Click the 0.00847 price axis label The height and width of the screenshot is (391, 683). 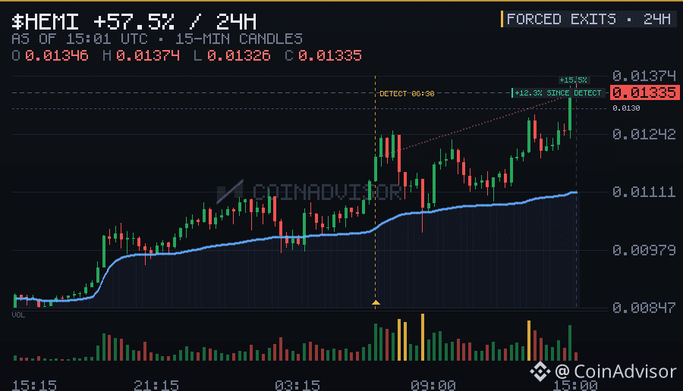click(x=644, y=308)
